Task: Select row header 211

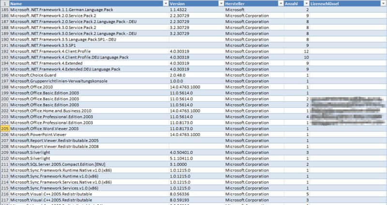Action: coord(5,164)
